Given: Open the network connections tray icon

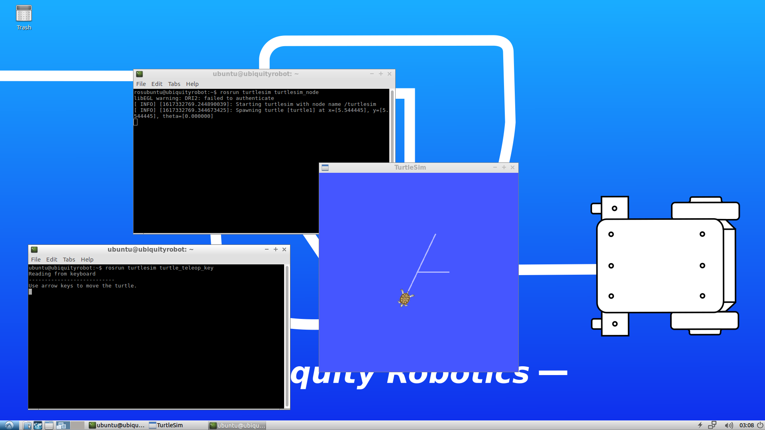Looking at the screenshot, I should click(712, 425).
